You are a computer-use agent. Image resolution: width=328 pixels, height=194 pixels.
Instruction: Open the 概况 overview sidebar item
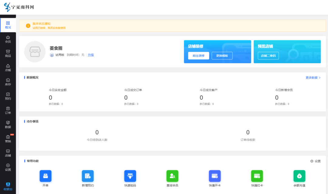(8, 25)
